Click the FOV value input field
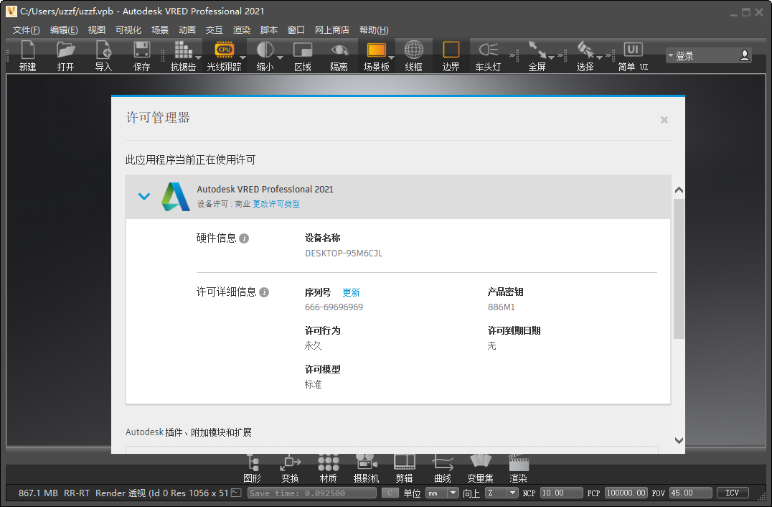This screenshot has width=772, height=507. (x=689, y=493)
